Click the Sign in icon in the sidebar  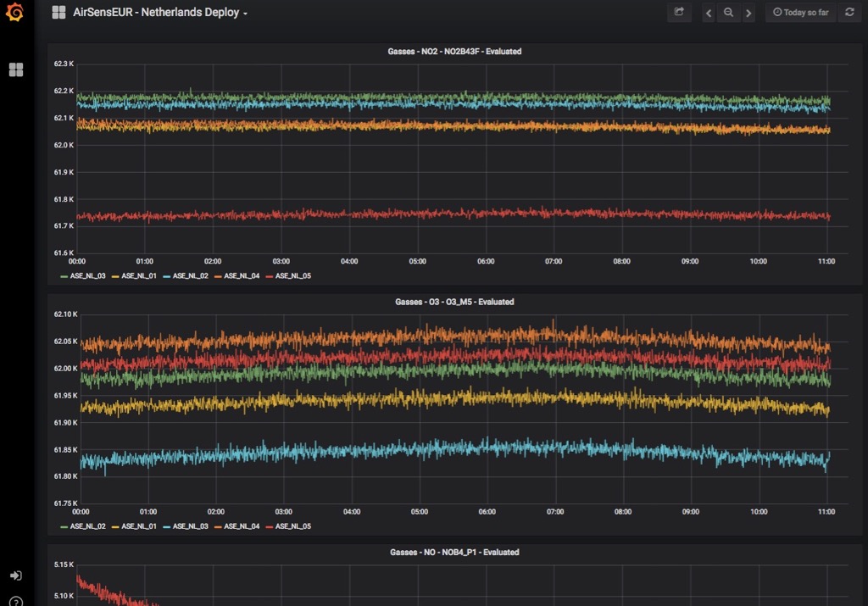click(15, 575)
